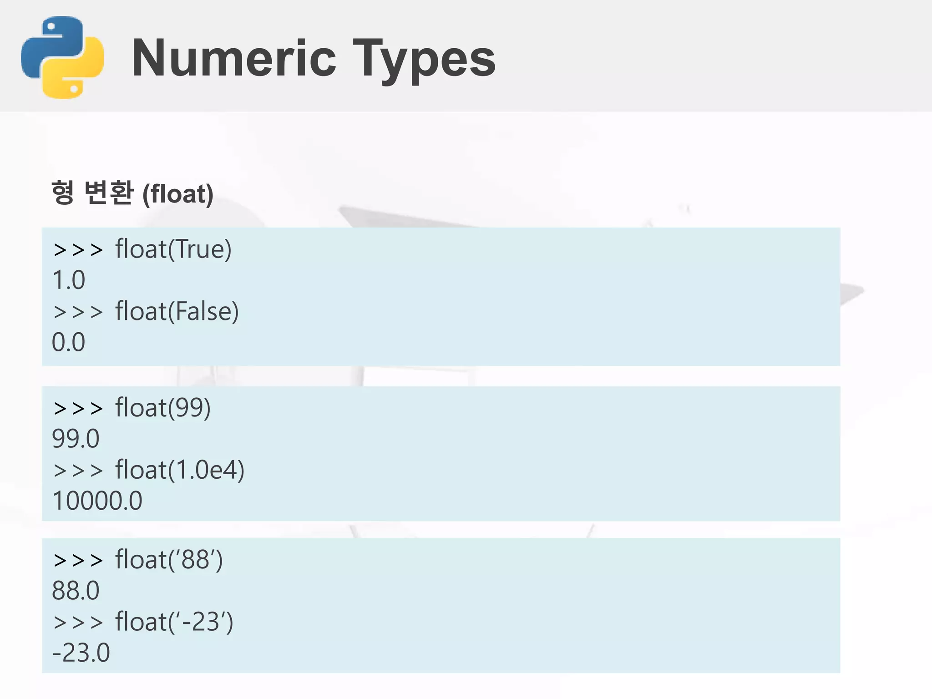
Task: Click the prompt arrows before float(True)
Action: click(x=78, y=250)
